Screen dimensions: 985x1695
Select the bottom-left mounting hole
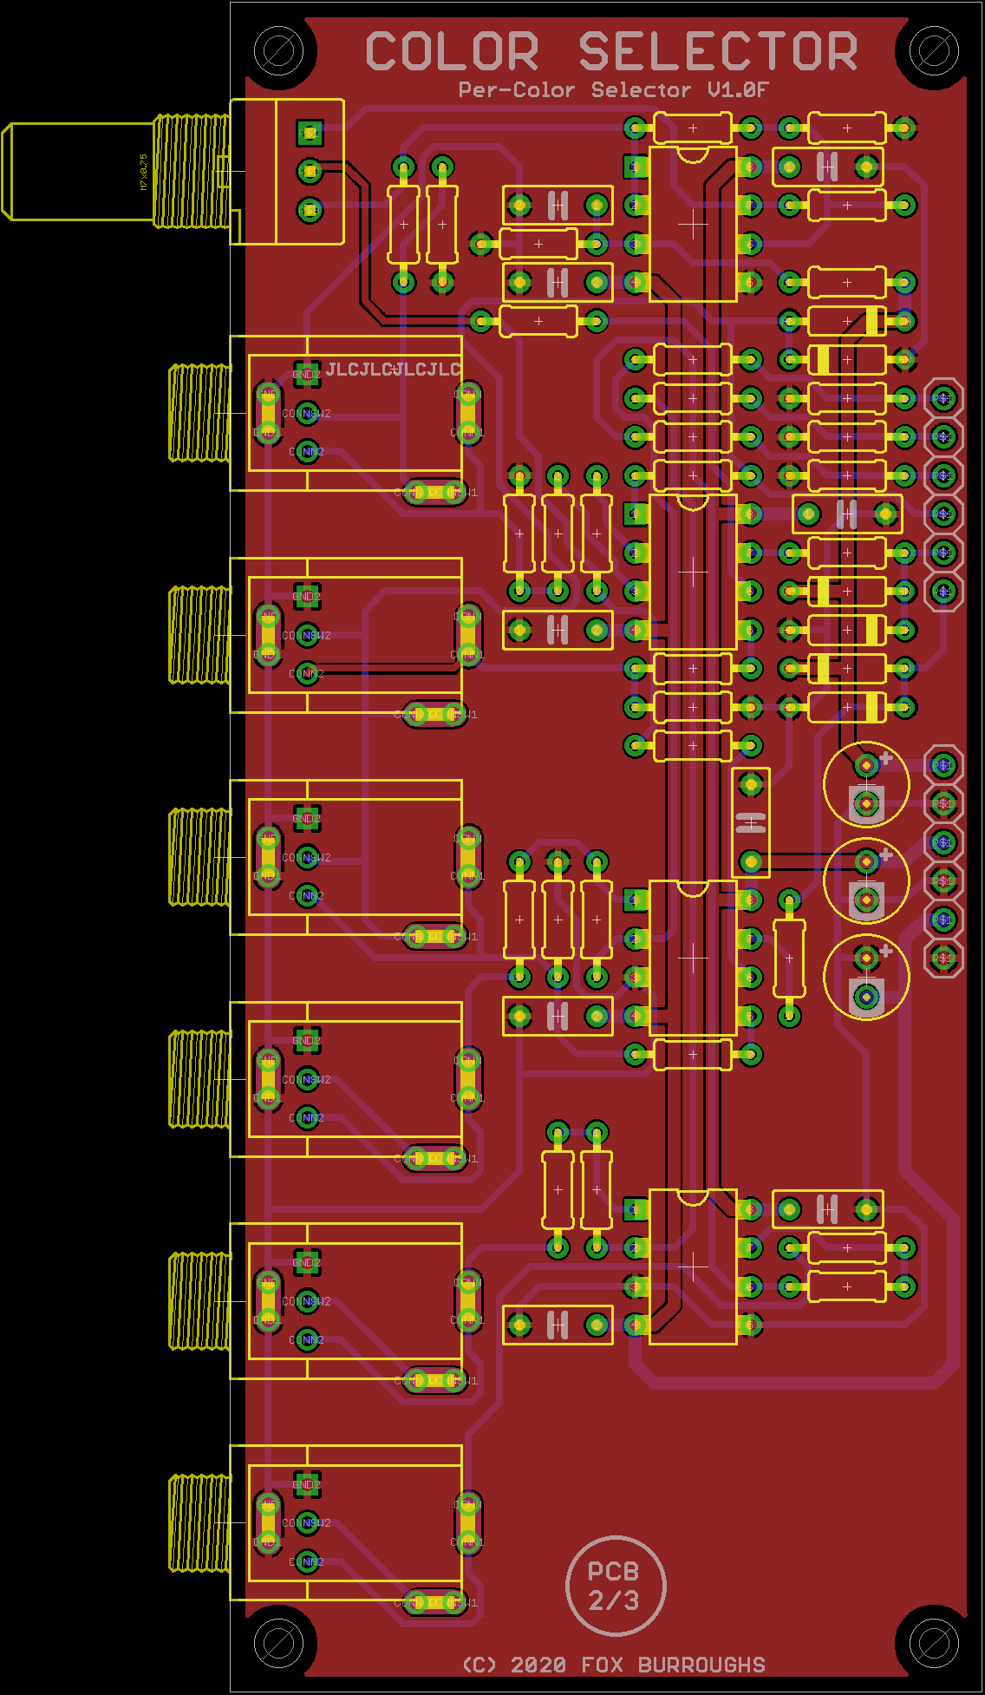click(x=278, y=1644)
